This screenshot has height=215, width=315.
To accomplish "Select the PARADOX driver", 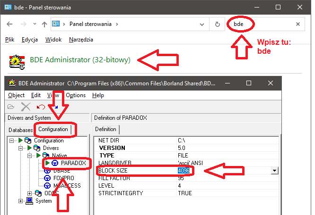I will (x=73, y=163).
